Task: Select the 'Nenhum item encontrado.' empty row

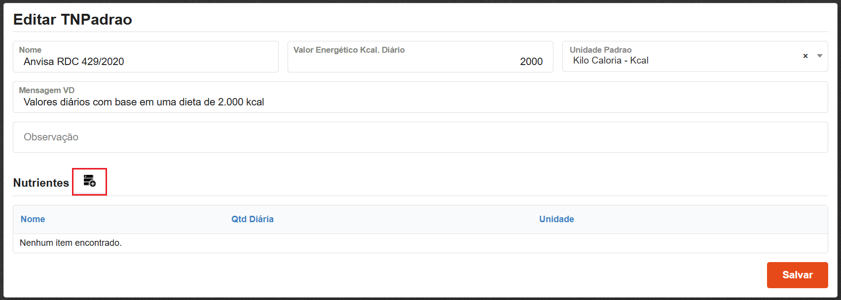Action: tap(71, 243)
